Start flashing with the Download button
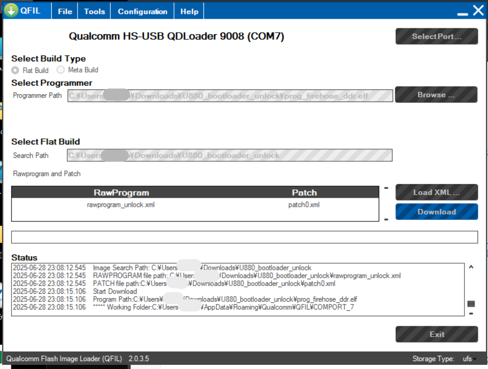This screenshot has height=369, width=488. [437, 212]
